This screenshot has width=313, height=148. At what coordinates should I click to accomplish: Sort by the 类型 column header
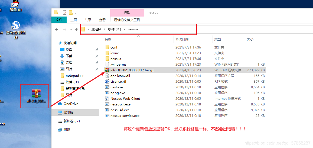click(218, 39)
